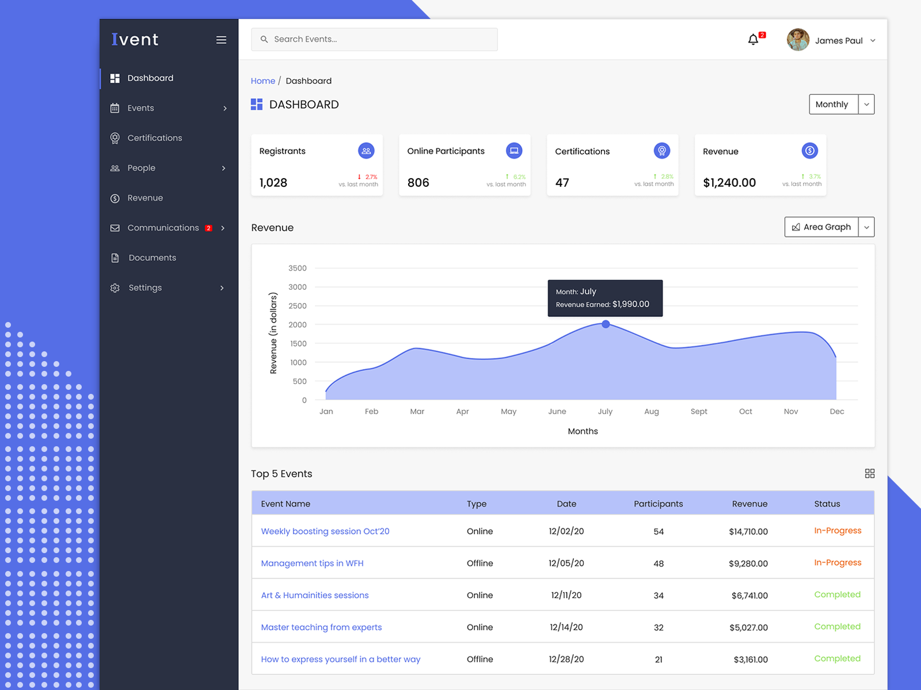Click the Documents icon in the sidebar

click(115, 258)
